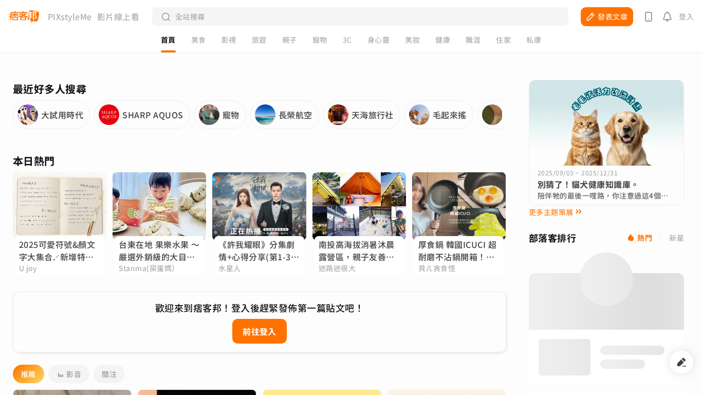Open the notifications bell

[667, 17]
